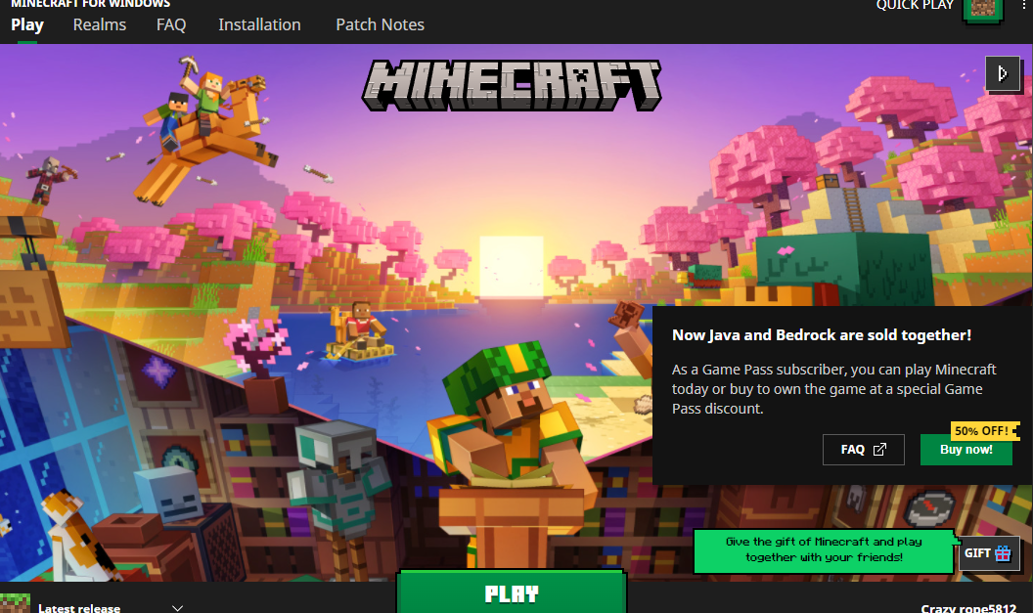The image size is (1033, 613).
Task: Click the GIFT button with present icon
Action: 988,553
